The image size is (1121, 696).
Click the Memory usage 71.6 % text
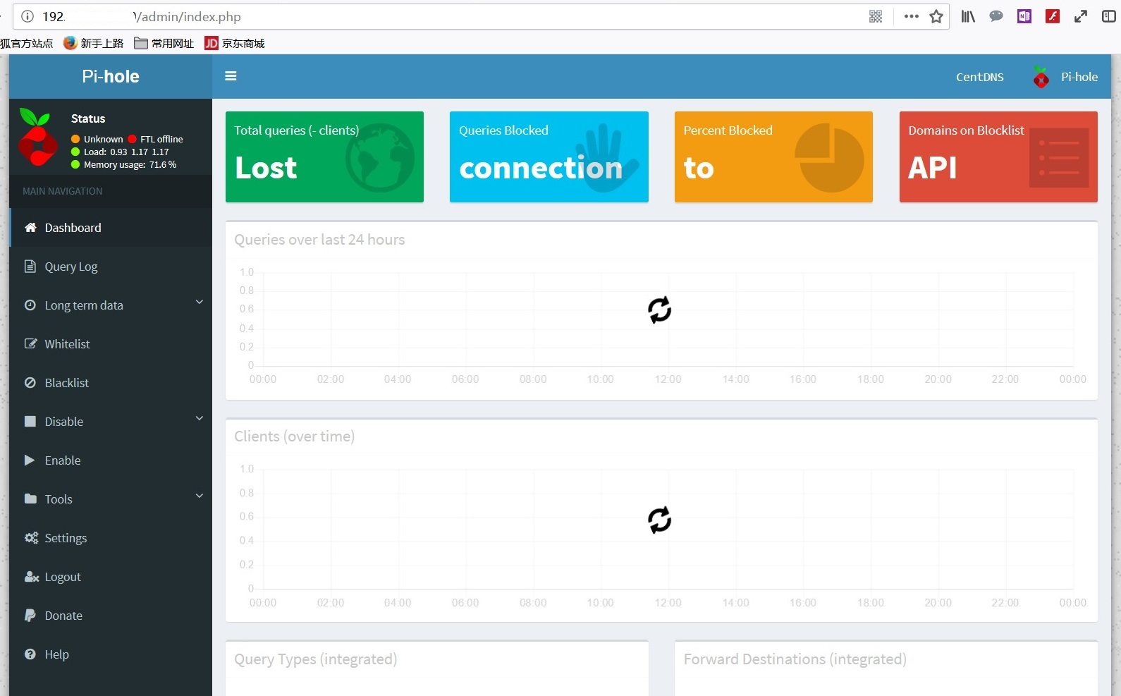click(130, 164)
